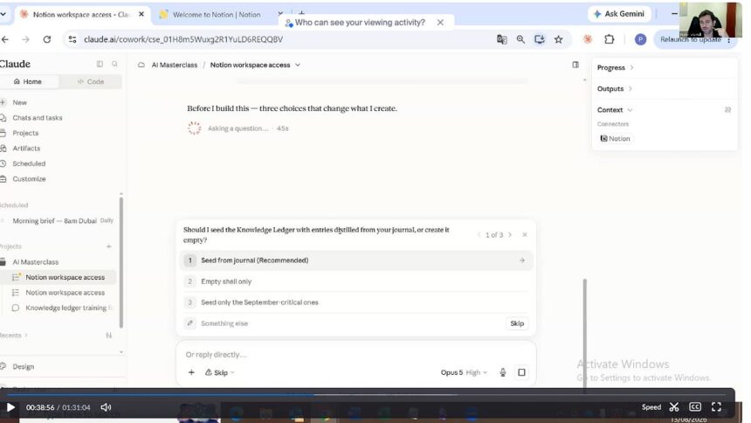Screen dimensions: 751x423
Task: Click the scissors clip icon in player
Action: pyautogui.click(x=674, y=407)
